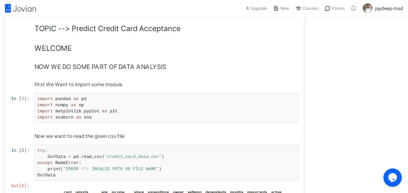Image resolution: width=408 pixels, height=193 pixels.
Task: Click the Out[2] output label
Action: click(20, 186)
